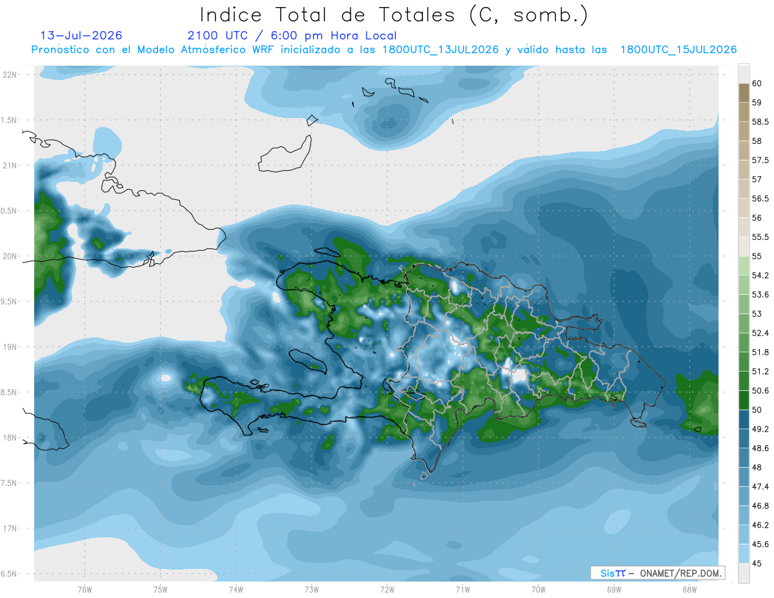
Task: Click the legend value 55.5
Action: [x=760, y=237]
